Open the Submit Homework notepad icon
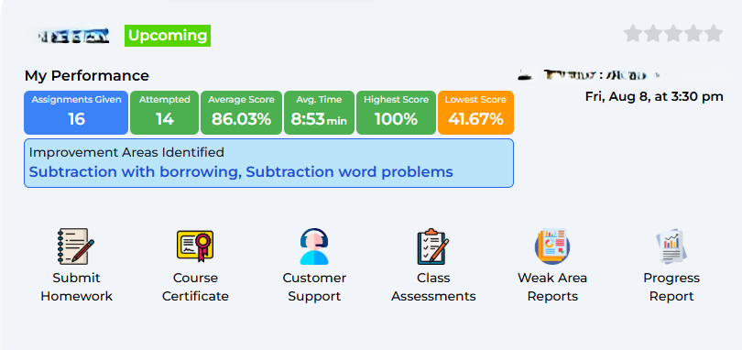This screenshot has height=350, width=742. coord(76,246)
